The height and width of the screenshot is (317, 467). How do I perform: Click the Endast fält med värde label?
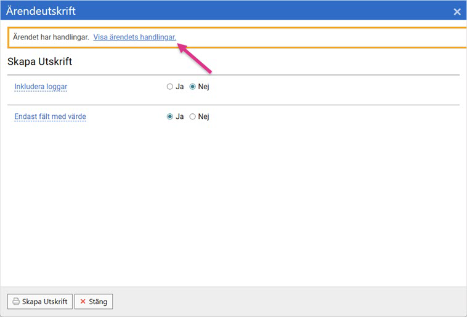pyautogui.click(x=50, y=116)
